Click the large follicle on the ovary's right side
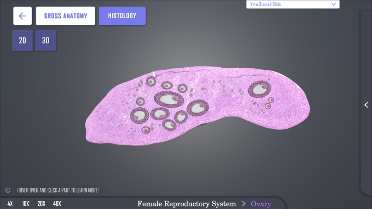Image resolution: width=372 pixels, height=209 pixels. coord(259,89)
